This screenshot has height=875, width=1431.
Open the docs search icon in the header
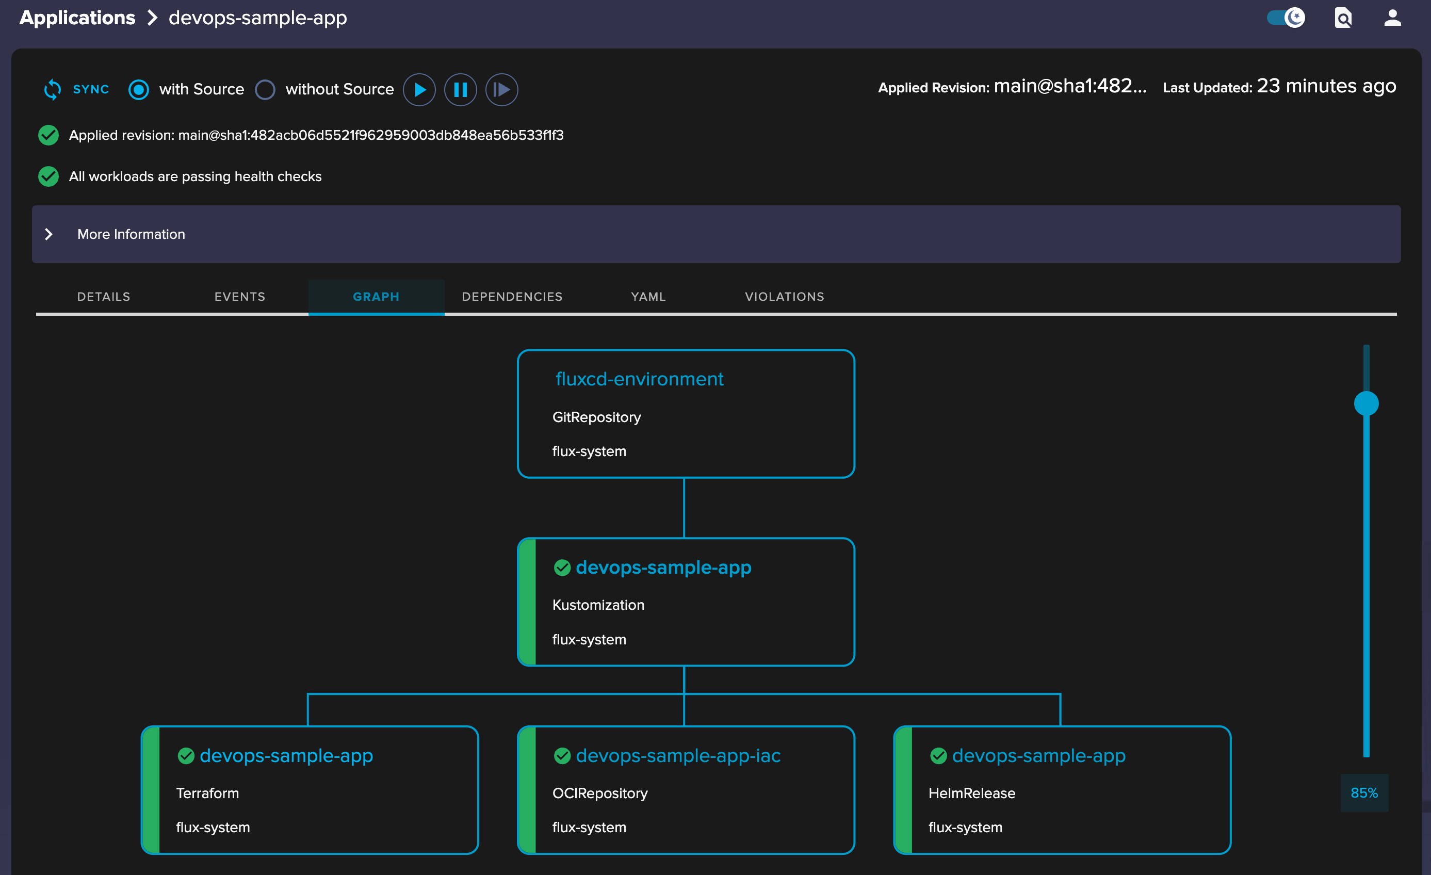point(1343,18)
